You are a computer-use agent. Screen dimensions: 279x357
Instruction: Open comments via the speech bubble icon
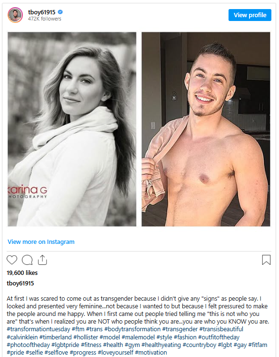pyautogui.click(x=27, y=260)
